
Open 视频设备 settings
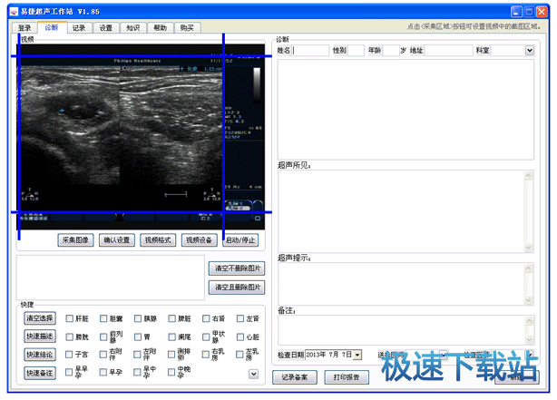coord(199,240)
